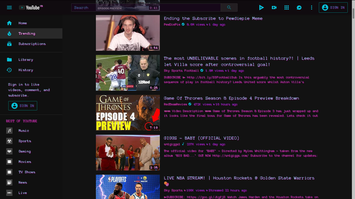Click the History clock icon

[x=9, y=70]
